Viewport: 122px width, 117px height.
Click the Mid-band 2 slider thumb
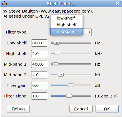point(61,75)
